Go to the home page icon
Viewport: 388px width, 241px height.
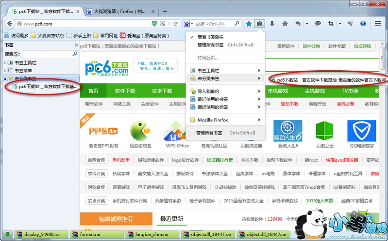point(285,23)
